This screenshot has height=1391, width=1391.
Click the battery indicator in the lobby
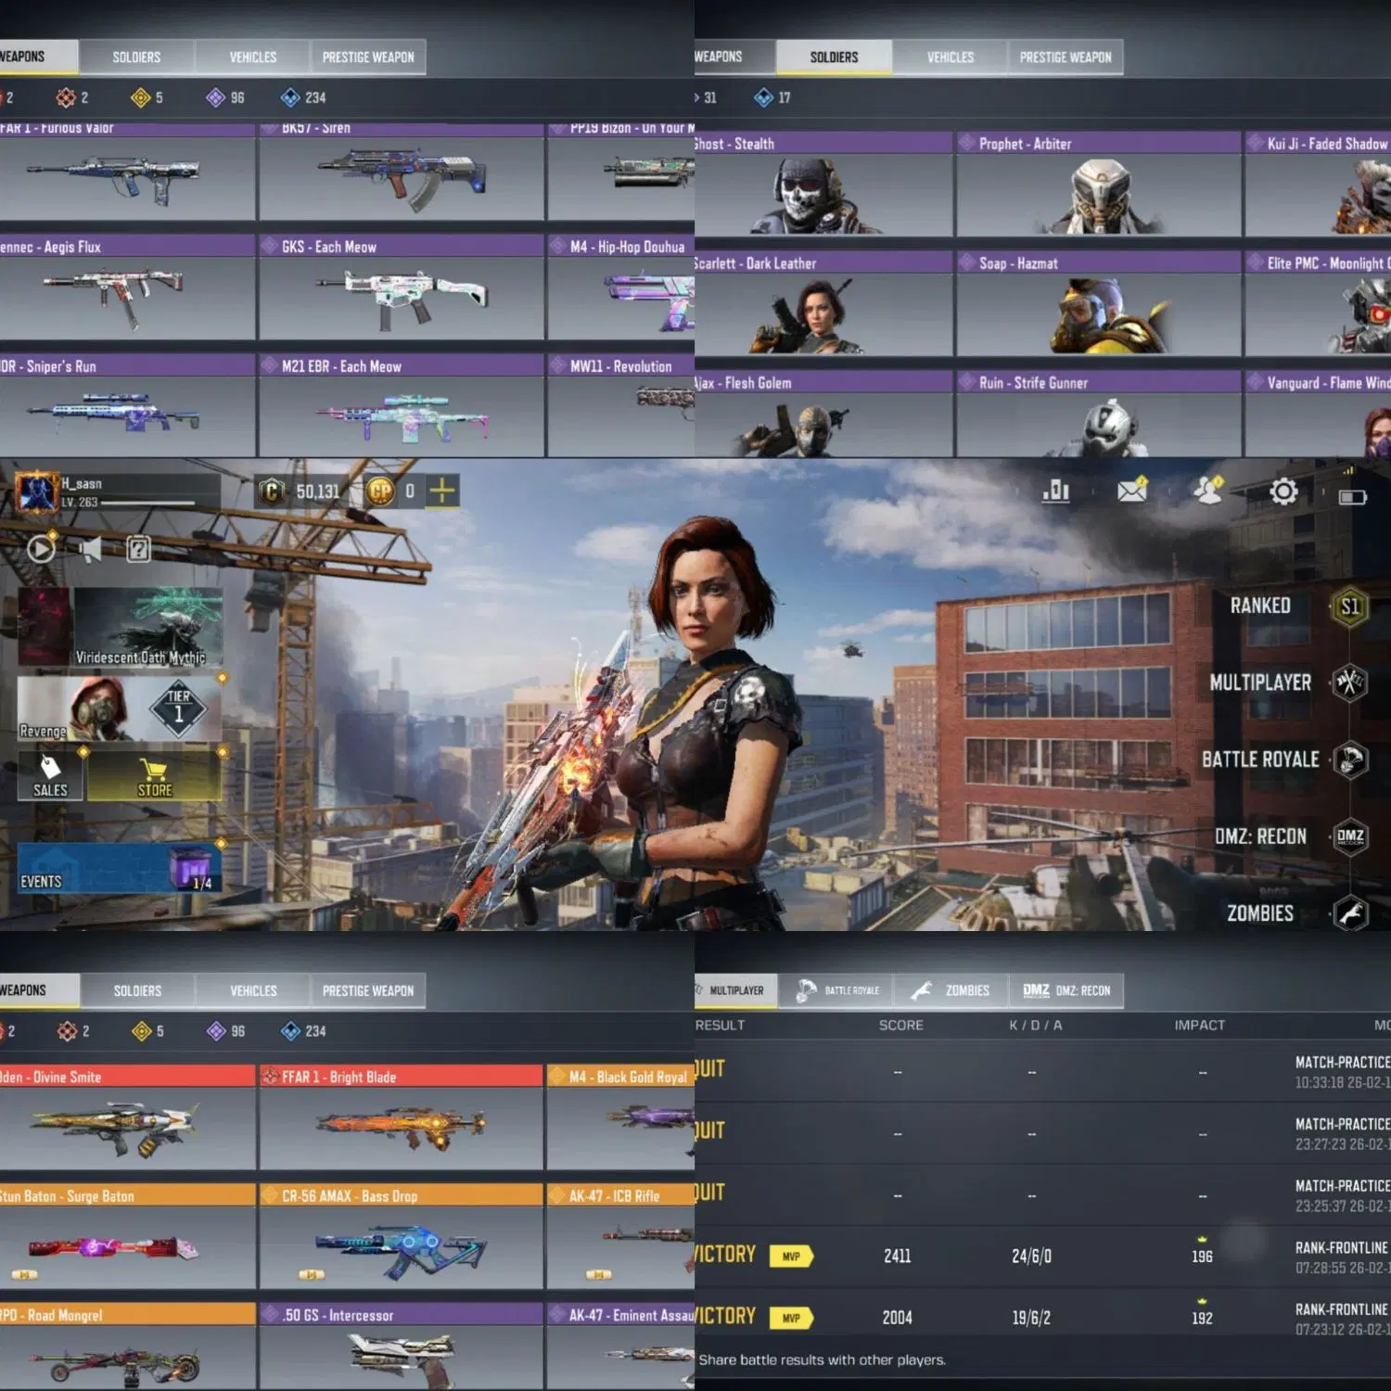pos(1352,497)
